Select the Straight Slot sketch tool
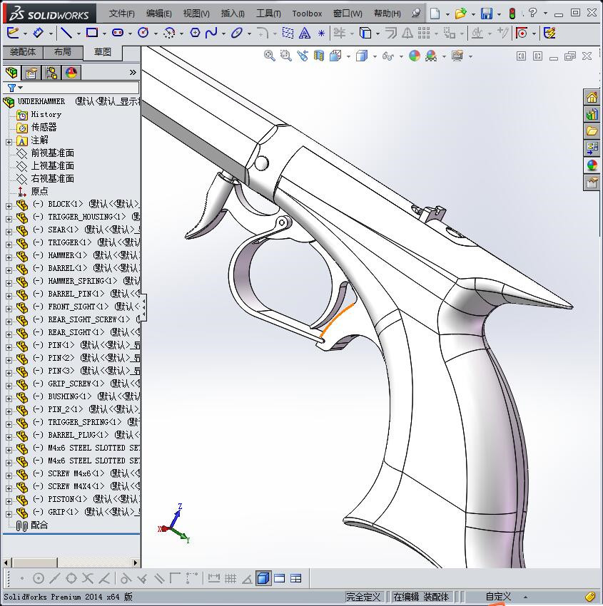603x606 pixels. click(118, 33)
